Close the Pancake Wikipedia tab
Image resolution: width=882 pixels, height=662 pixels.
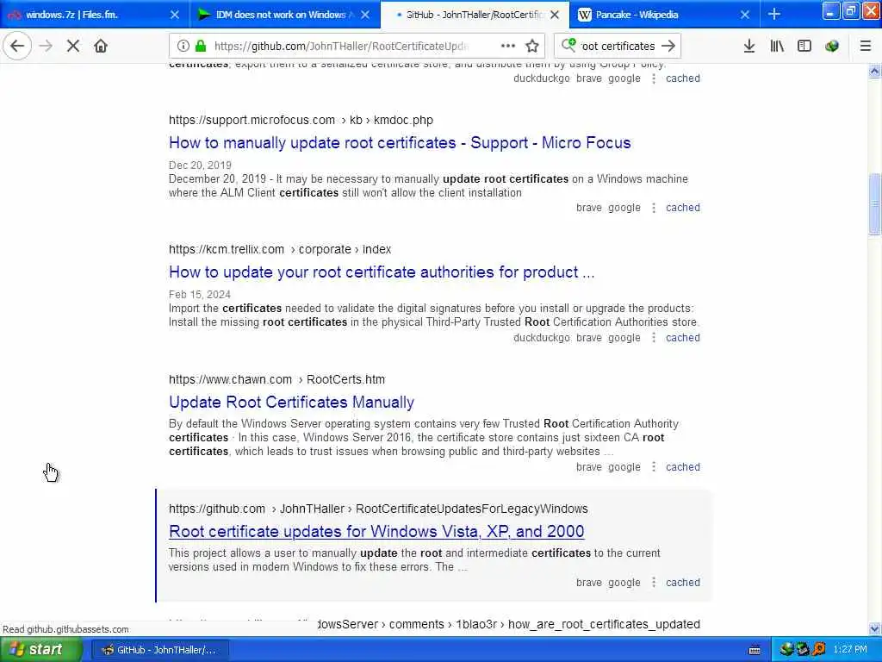click(745, 15)
